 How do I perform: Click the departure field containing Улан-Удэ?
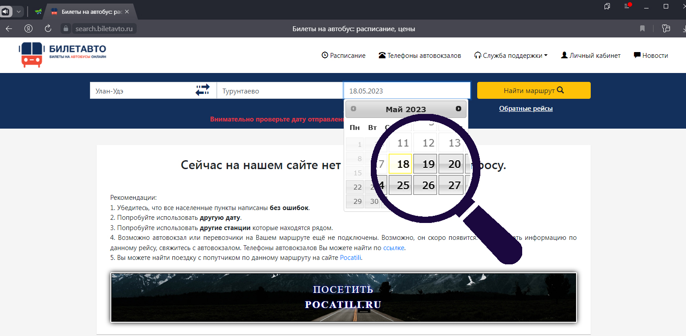point(140,91)
